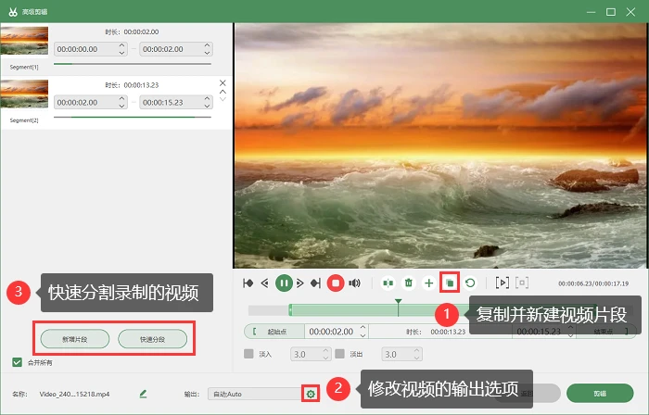The image size is (649, 415).
Task: Move Segment[2] up with the arrow
Action: pyautogui.click(x=223, y=92)
